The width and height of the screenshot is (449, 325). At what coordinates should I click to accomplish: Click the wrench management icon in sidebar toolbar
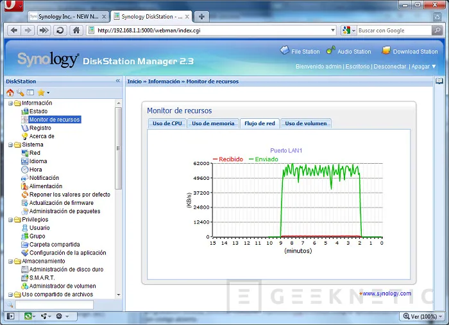pos(20,92)
